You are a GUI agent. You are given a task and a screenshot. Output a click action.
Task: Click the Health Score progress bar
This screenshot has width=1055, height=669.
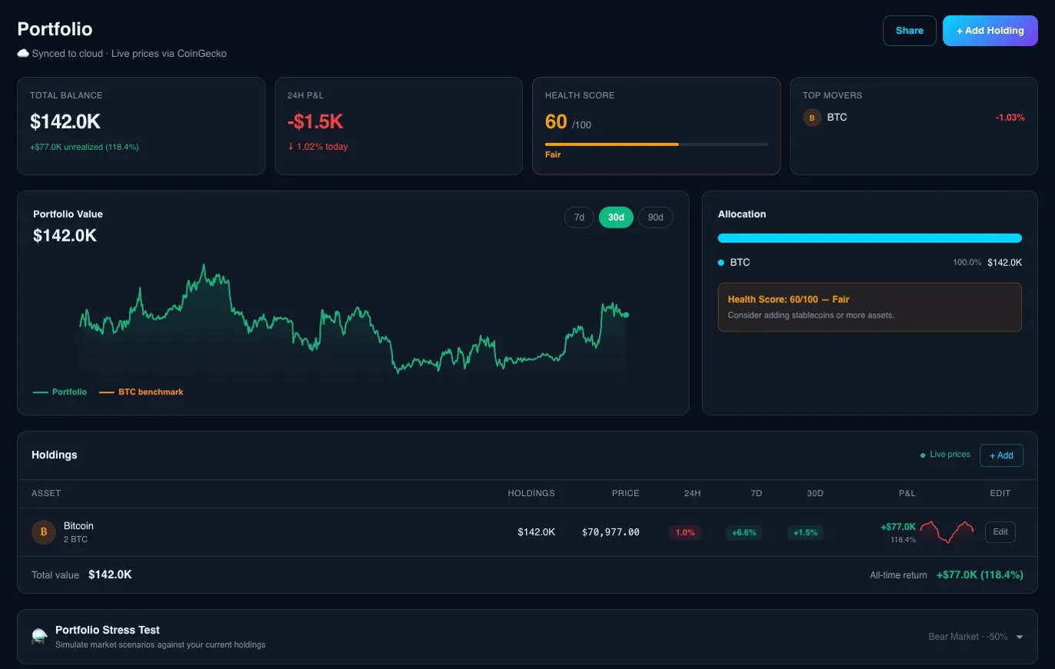[x=656, y=145]
